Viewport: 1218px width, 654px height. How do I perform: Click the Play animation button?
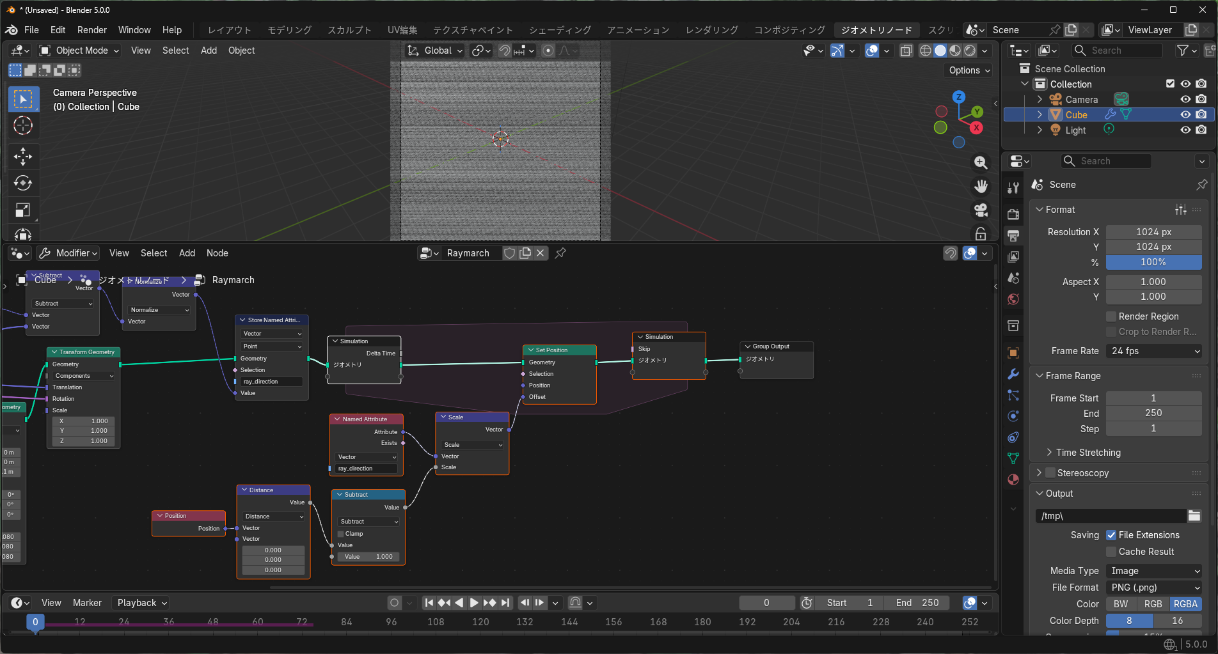tap(474, 603)
